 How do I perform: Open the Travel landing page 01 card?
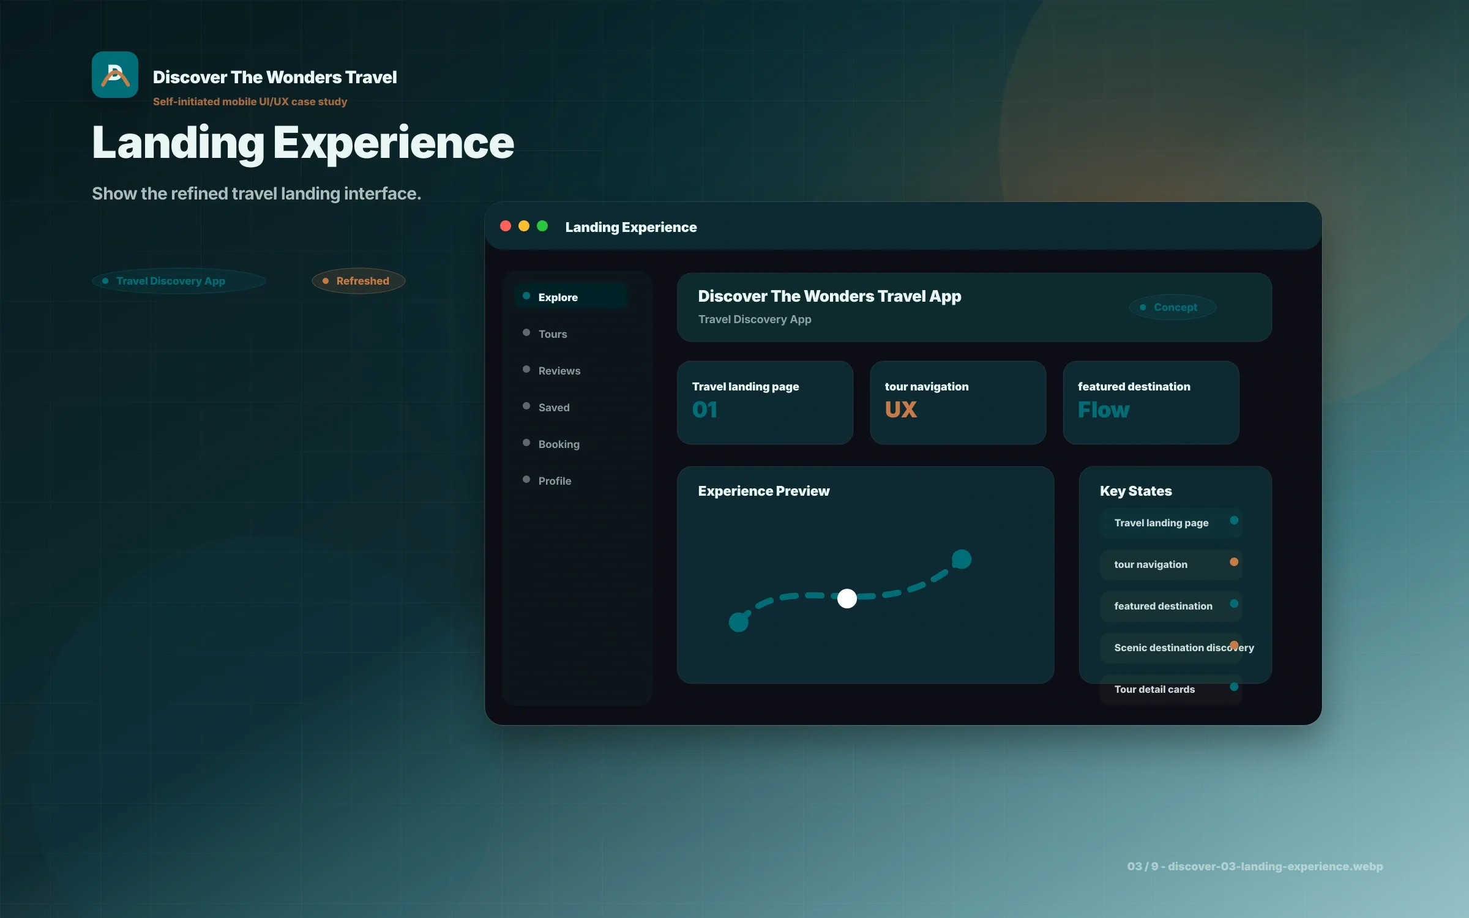coord(765,403)
